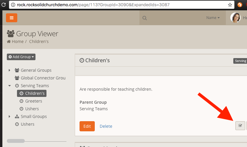247x147 pixels.
Task: Open the orange hamburger navigation menu
Action: (12, 18)
